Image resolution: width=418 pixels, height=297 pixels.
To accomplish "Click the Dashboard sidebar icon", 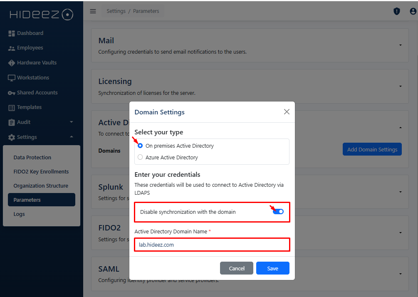I will pyautogui.click(x=12, y=33).
